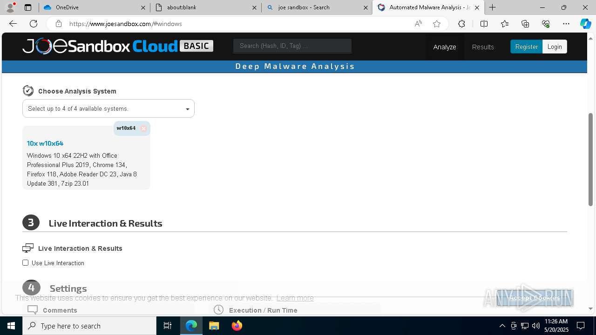
Task: Open the network icon in tray
Action: coord(525,326)
